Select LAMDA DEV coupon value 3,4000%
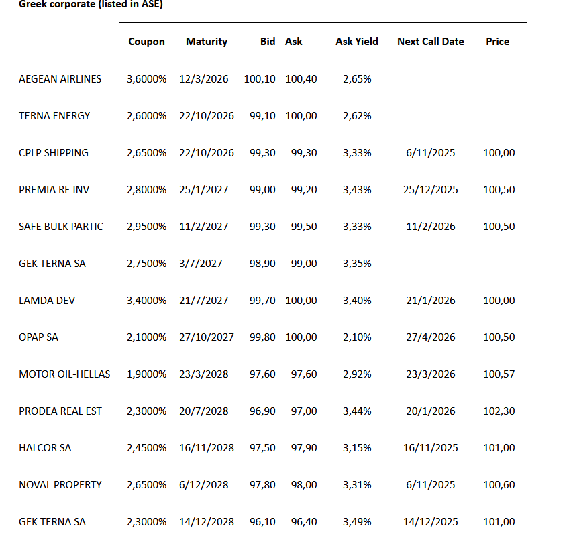 [146, 301]
